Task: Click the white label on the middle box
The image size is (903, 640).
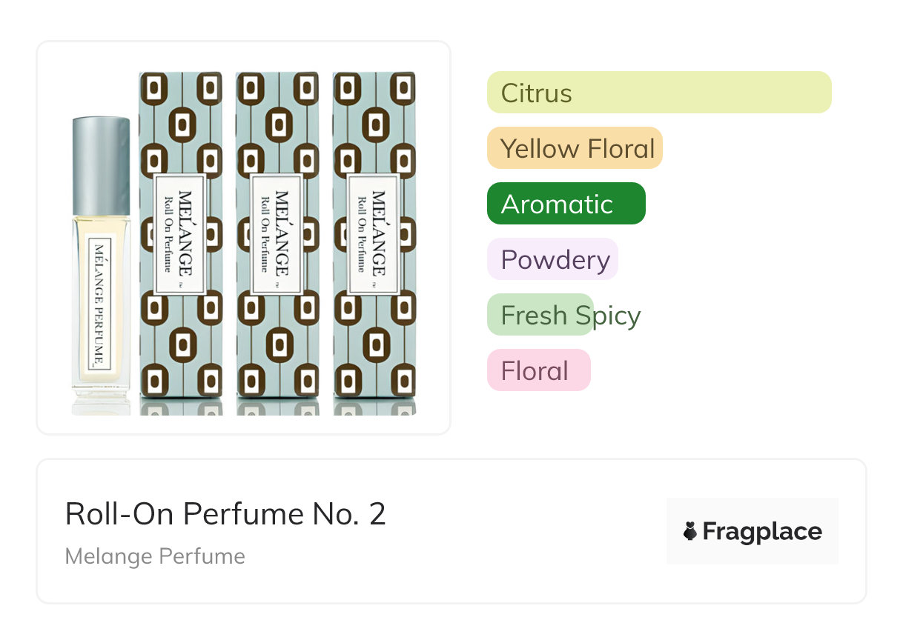Action: coord(277,234)
